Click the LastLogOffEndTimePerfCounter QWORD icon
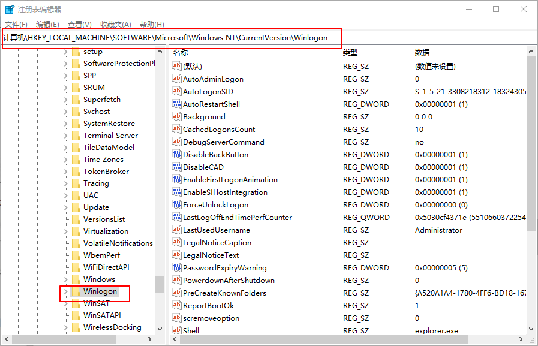The height and width of the screenshot is (346, 538). [177, 217]
